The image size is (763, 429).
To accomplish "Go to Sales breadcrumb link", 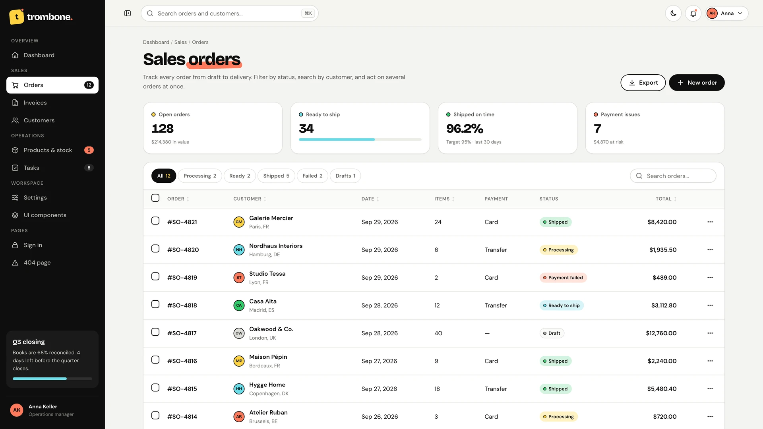I will point(180,42).
